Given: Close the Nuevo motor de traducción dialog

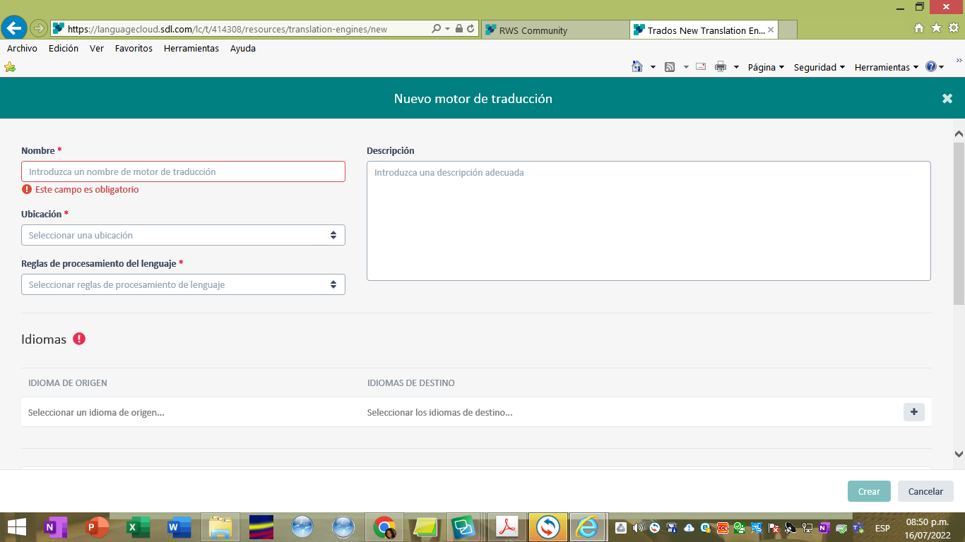Looking at the screenshot, I should (947, 99).
